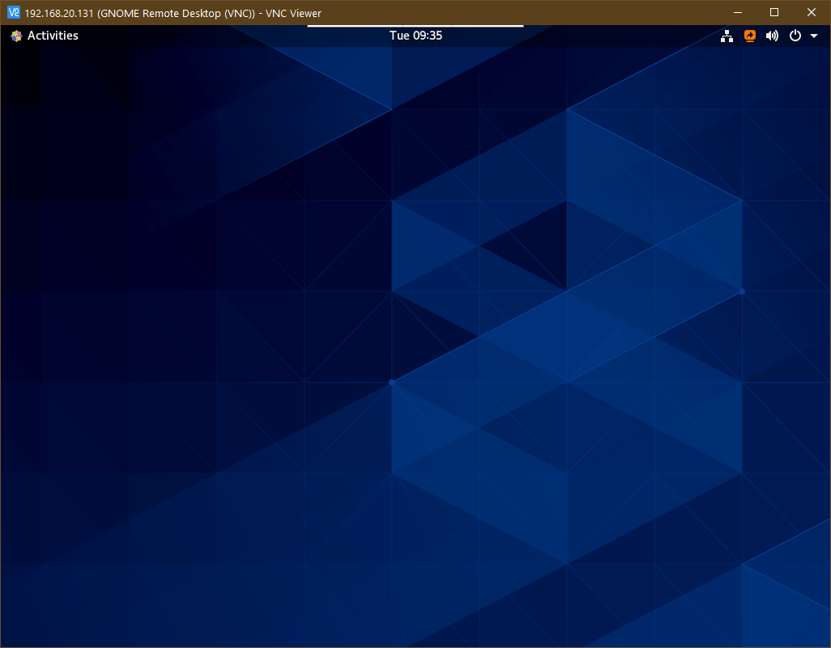The height and width of the screenshot is (648, 831).
Task: Minimize the VNC Viewer window
Action: (x=738, y=12)
